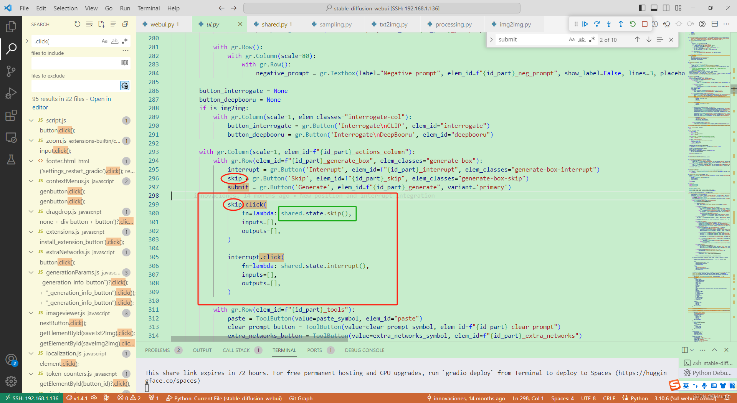Show the DEBUG CONSOLE tab

pyautogui.click(x=365, y=350)
